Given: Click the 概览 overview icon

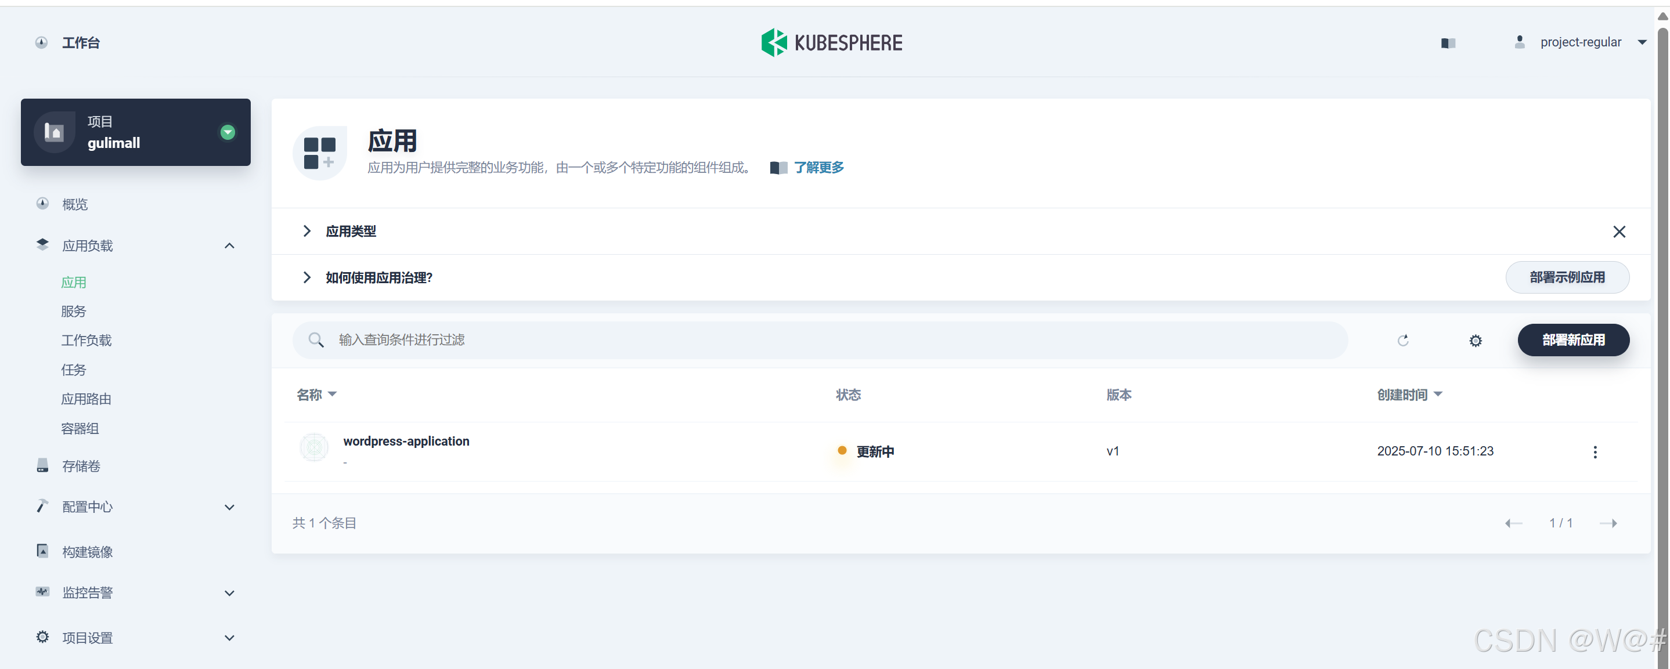Looking at the screenshot, I should 42,204.
